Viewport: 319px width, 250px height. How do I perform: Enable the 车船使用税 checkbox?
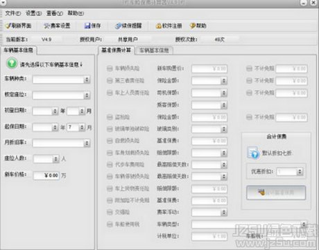coord(110,224)
